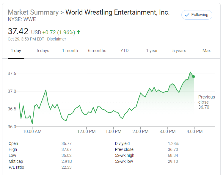Click the green current-price dot on chart
Image resolution: width=223 pixels, height=175 pixels.
tap(194, 76)
